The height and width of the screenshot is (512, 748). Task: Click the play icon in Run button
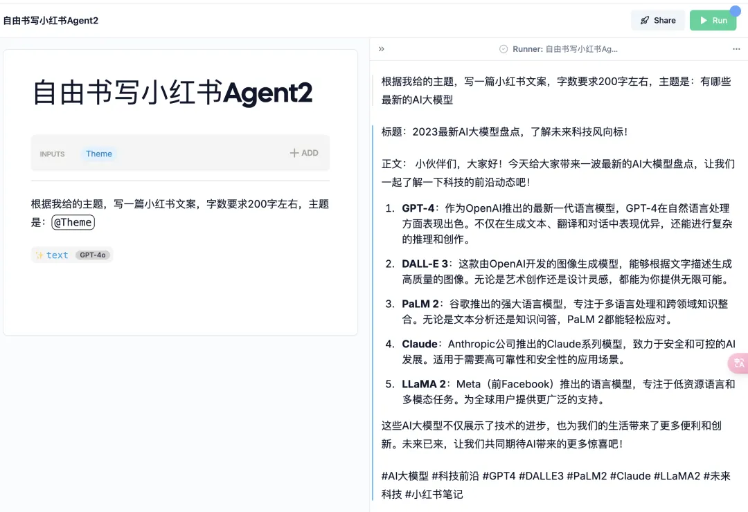tap(703, 21)
